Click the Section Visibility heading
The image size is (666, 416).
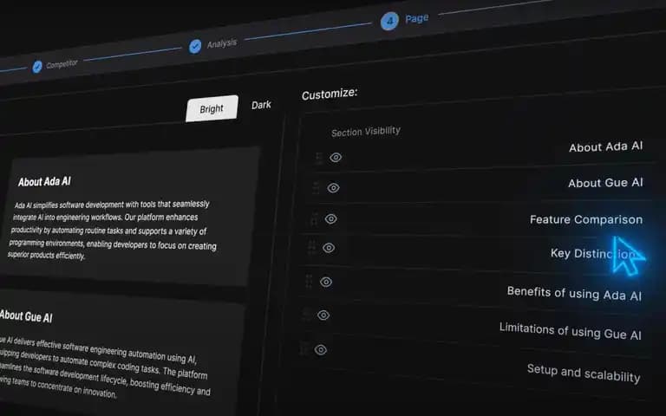(366, 132)
